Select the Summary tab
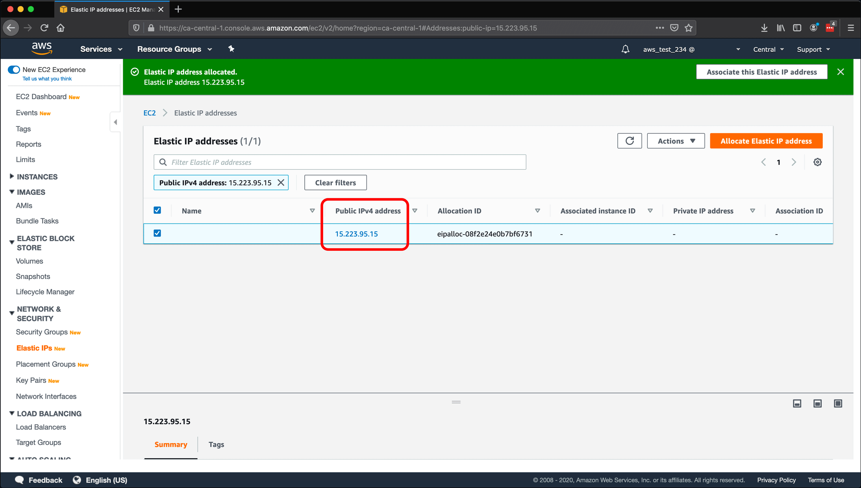The image size is (861, 488). click(x=170, y=444)
